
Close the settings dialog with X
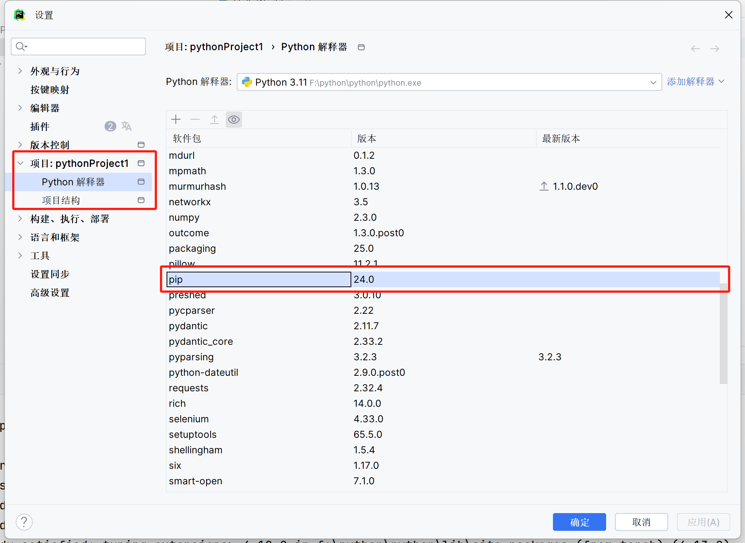click(x=728, y=15)
